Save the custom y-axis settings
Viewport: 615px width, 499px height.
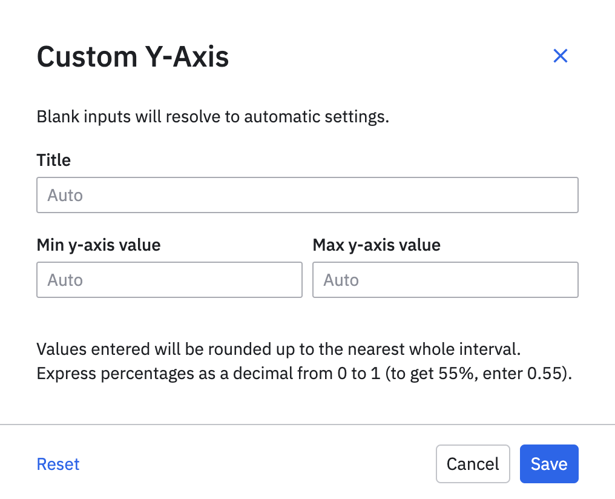(x=549, y=464)
